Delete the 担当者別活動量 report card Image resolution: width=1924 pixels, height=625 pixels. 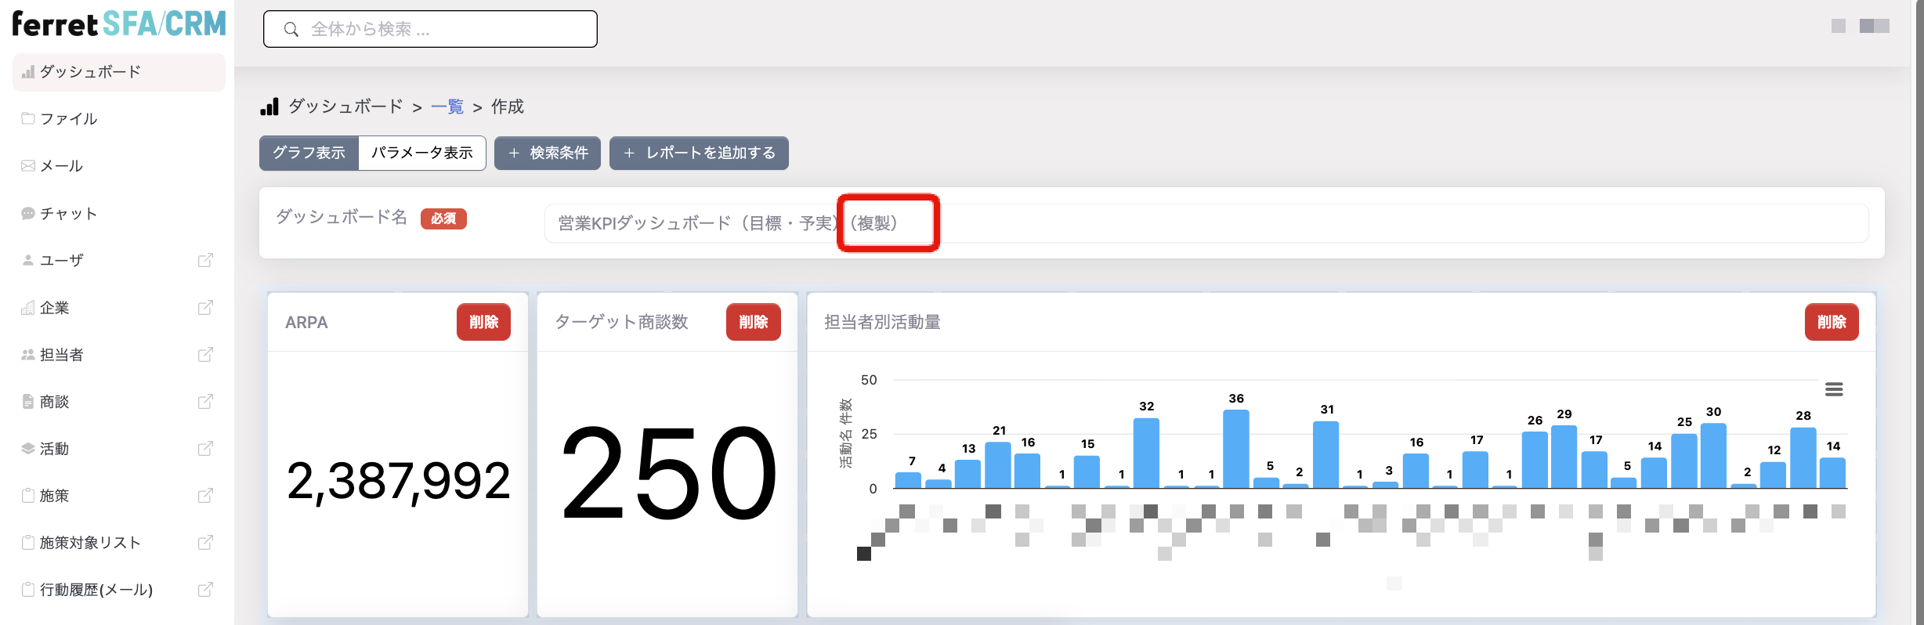coord(1832,322)
